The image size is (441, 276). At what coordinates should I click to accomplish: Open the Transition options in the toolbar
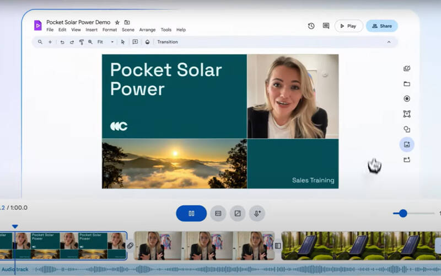(x=167, y=42)
